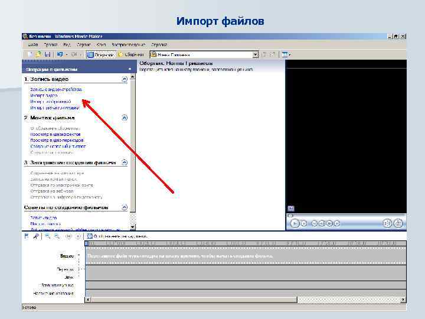Image resolution: width=425 pixels, height=319 pixels.
Task: Click the Forward (skip to end) button
Action: click(336, 223)
